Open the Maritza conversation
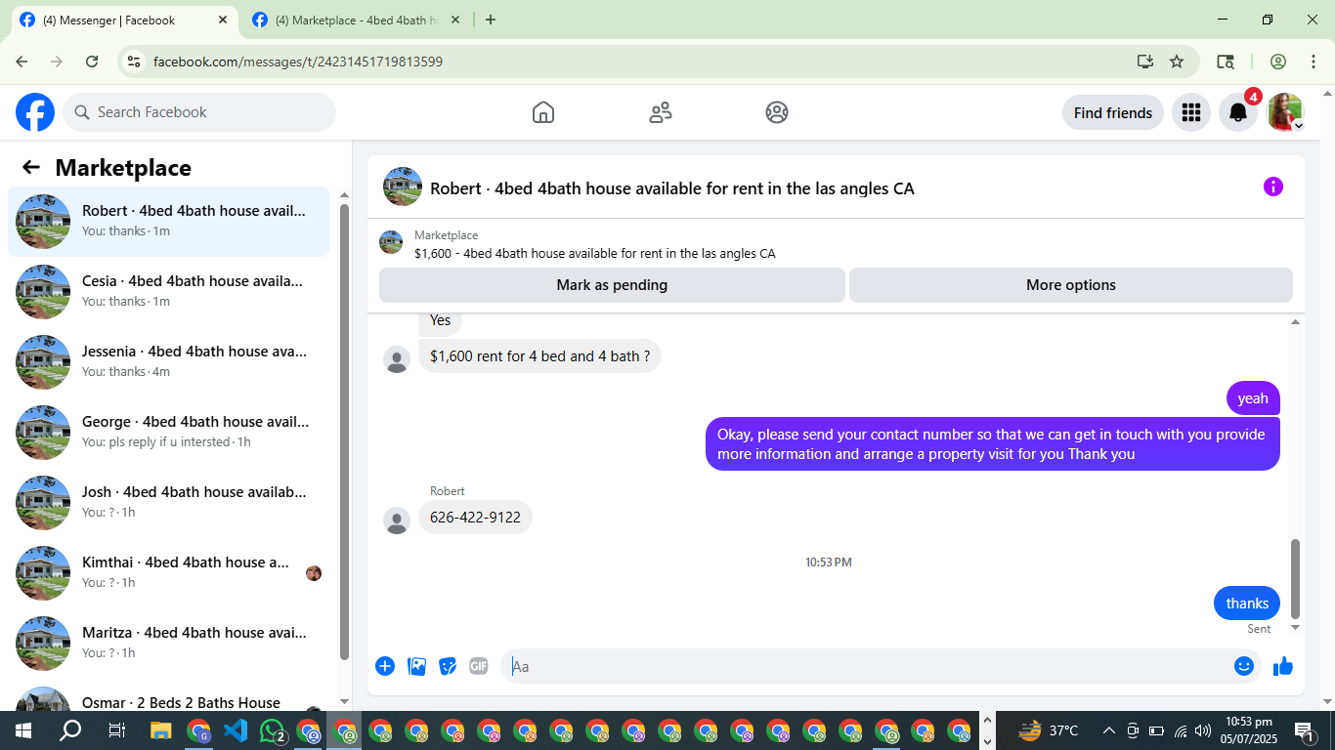Viewport: 1335px width, 750px height. pos(168,644)
